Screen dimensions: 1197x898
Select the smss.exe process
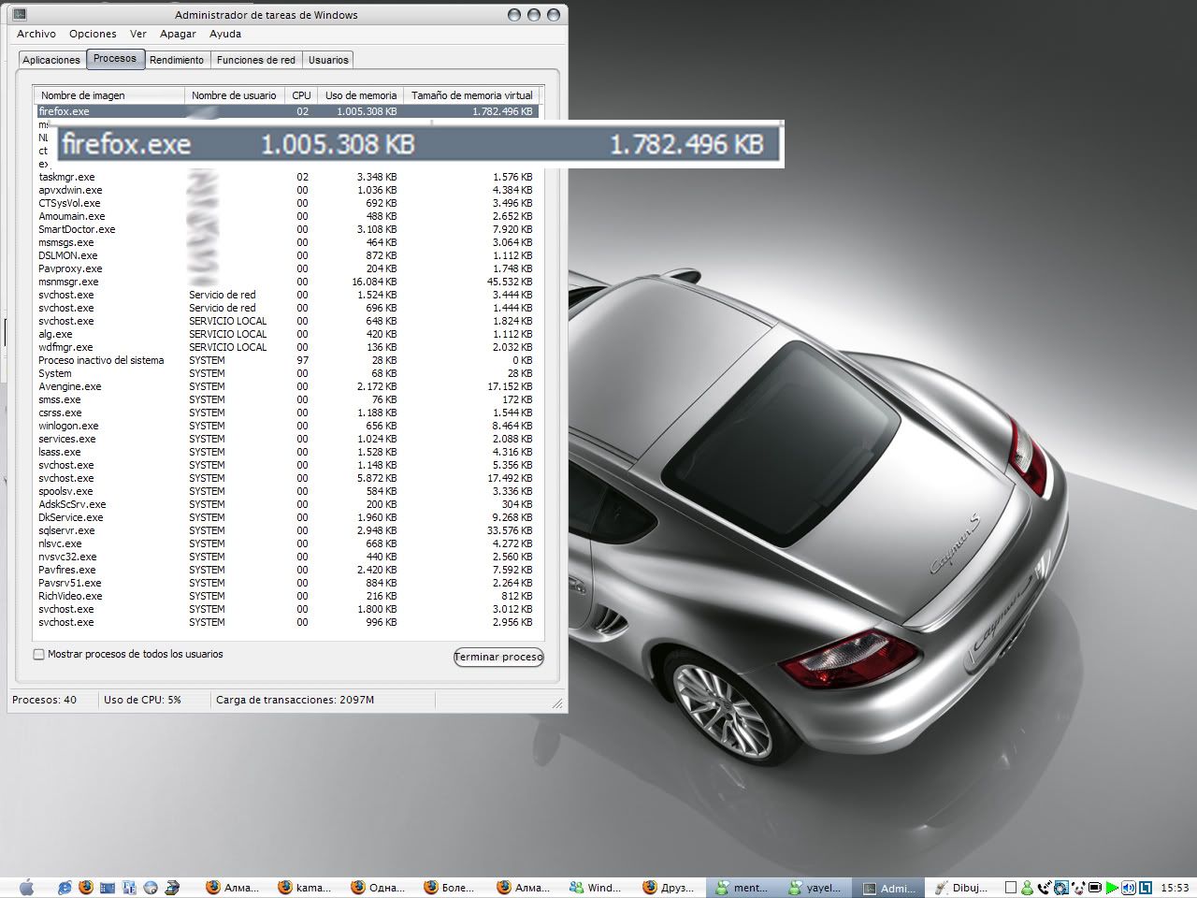click(x=286, y=399)
